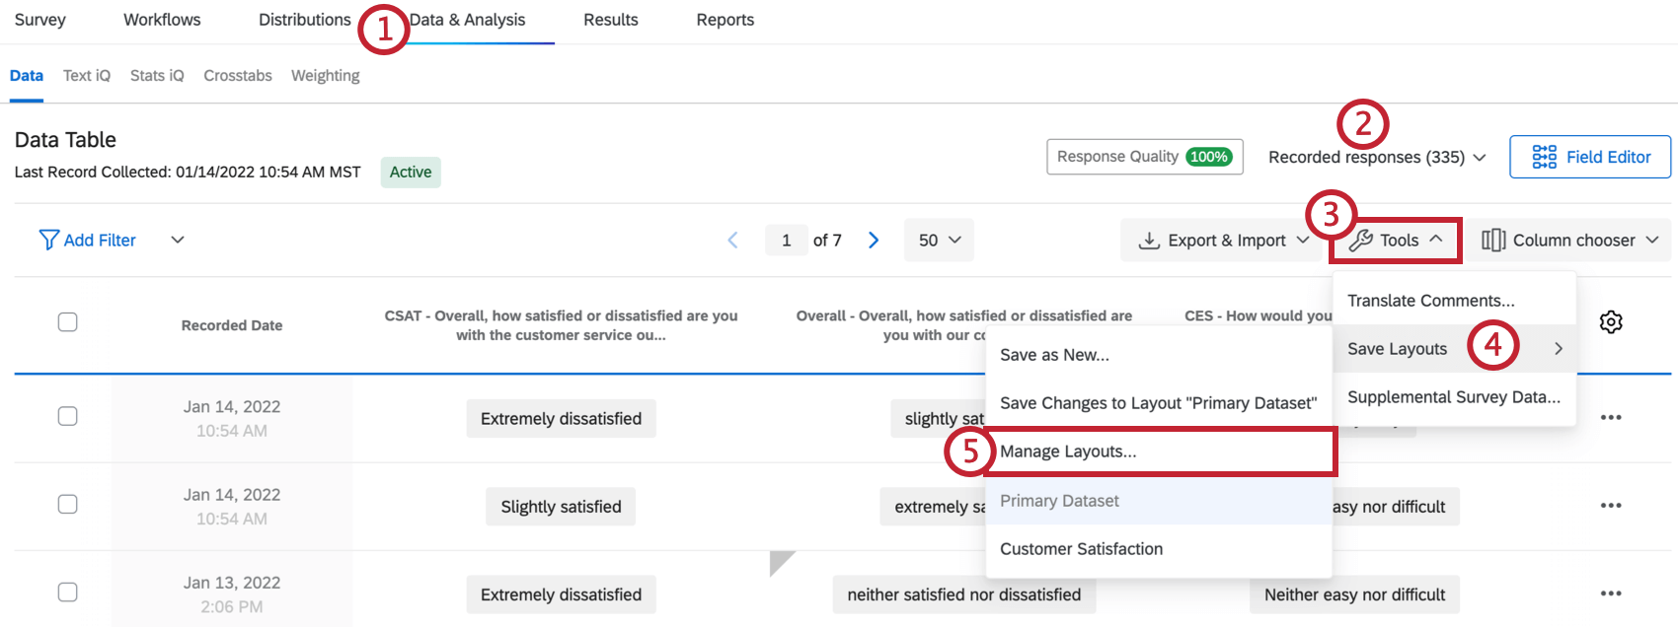Click the Field Editor icon button
This screenshot has height=627, width=1678.
[x=1544, y=157]
